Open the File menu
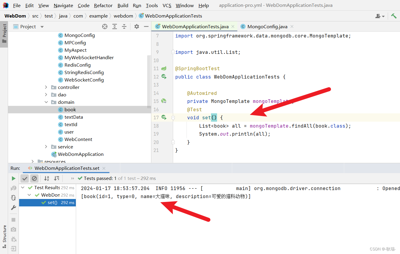Image resolution: width=400 pixels, height=254 pixels. [17, 5]
